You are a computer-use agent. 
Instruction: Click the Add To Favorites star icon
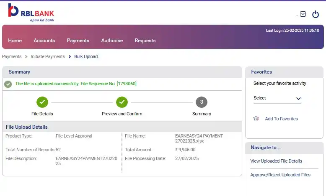pos(256,118)
